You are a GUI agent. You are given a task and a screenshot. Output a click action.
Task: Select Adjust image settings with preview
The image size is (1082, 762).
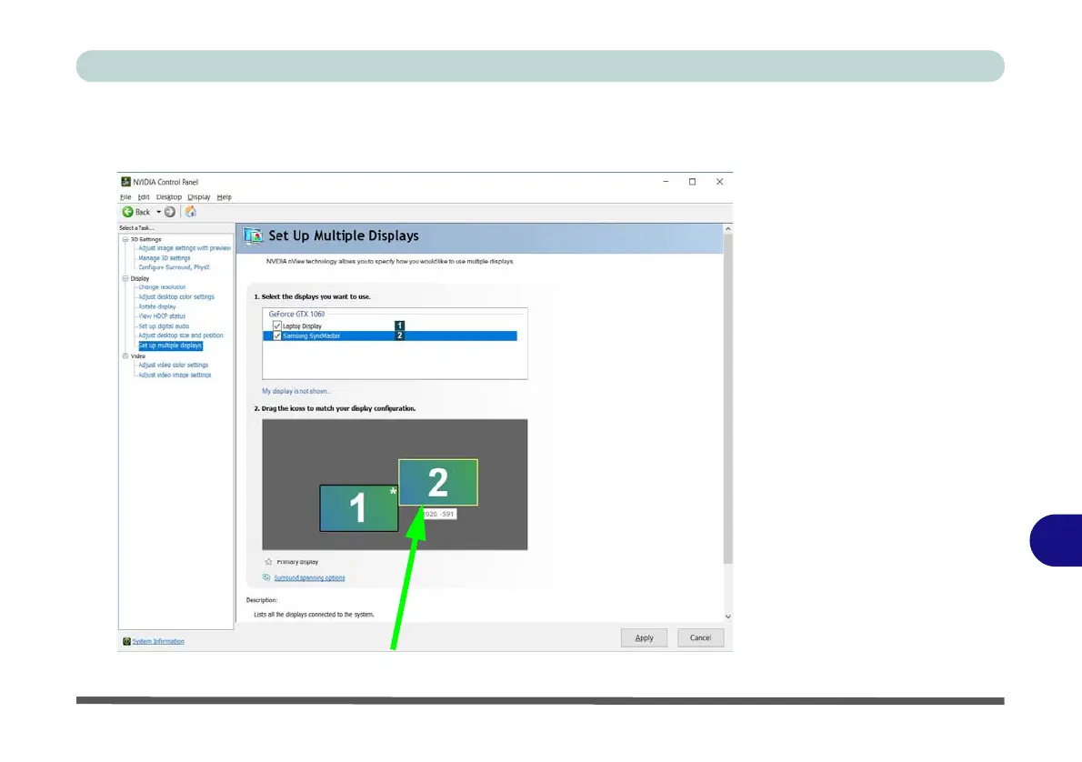[x=185, y=248]
